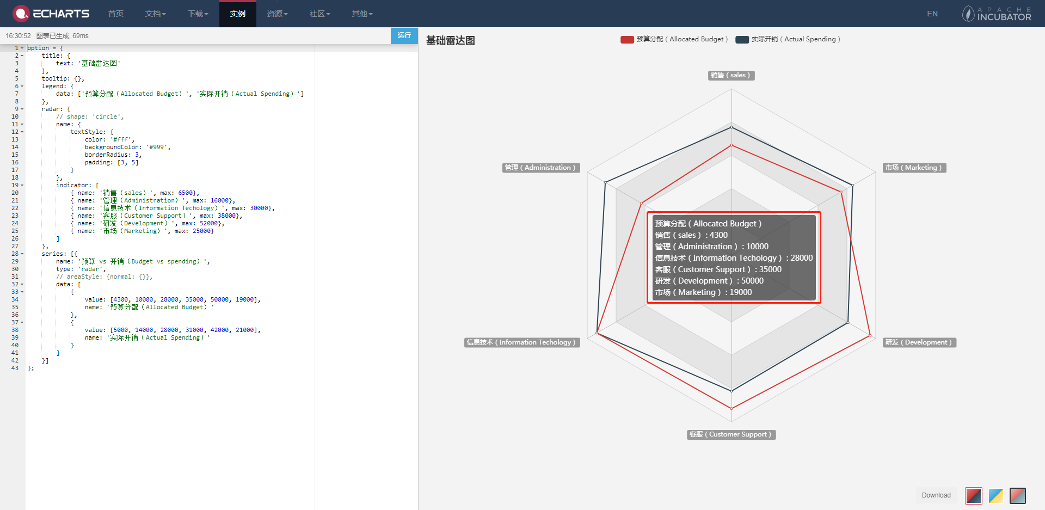Viewport: 1045px width, 510px height.
Task: Click the red 预算分配 legend marker
Action: tap(626, 39)
